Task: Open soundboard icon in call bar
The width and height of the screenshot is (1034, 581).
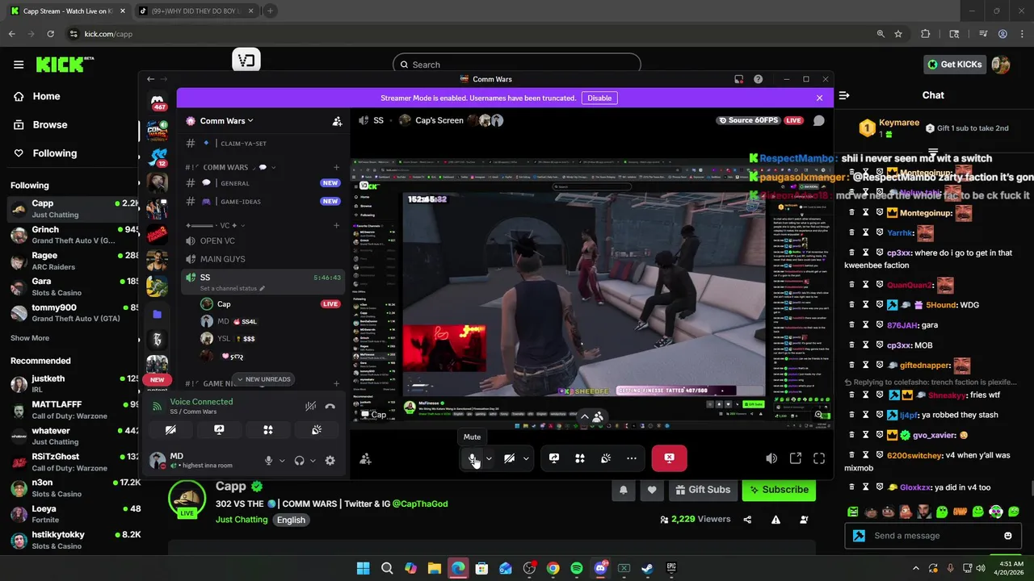Action: pos(606,458)
